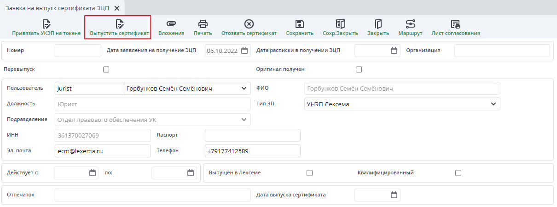Close the 'Заявка на выпуск сертификата ЭЦП' tab
This screenshot has width=557, height=207.
pos(117,8)
